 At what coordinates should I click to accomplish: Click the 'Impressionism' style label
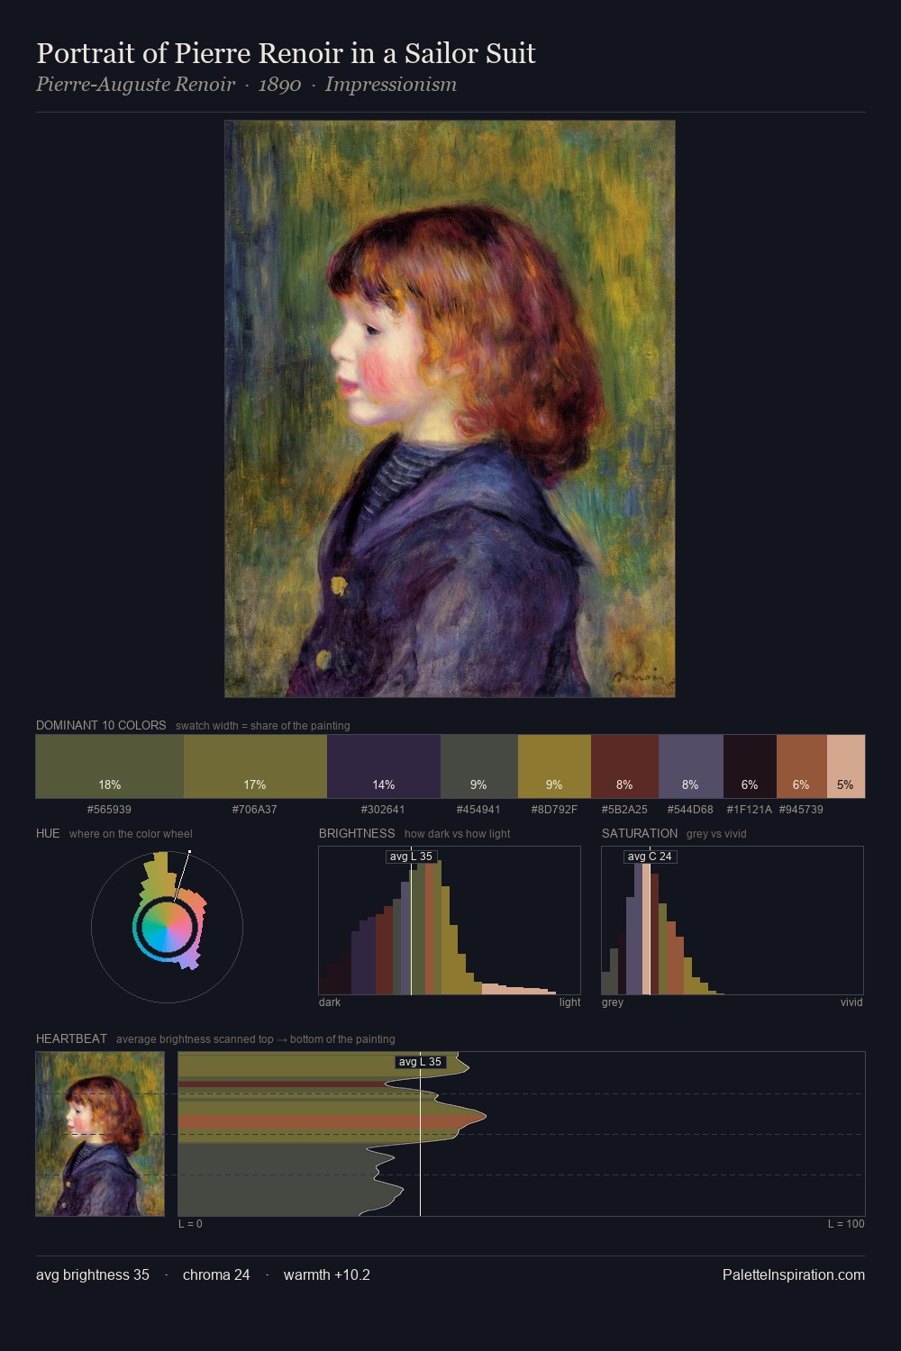click(391, 85)
